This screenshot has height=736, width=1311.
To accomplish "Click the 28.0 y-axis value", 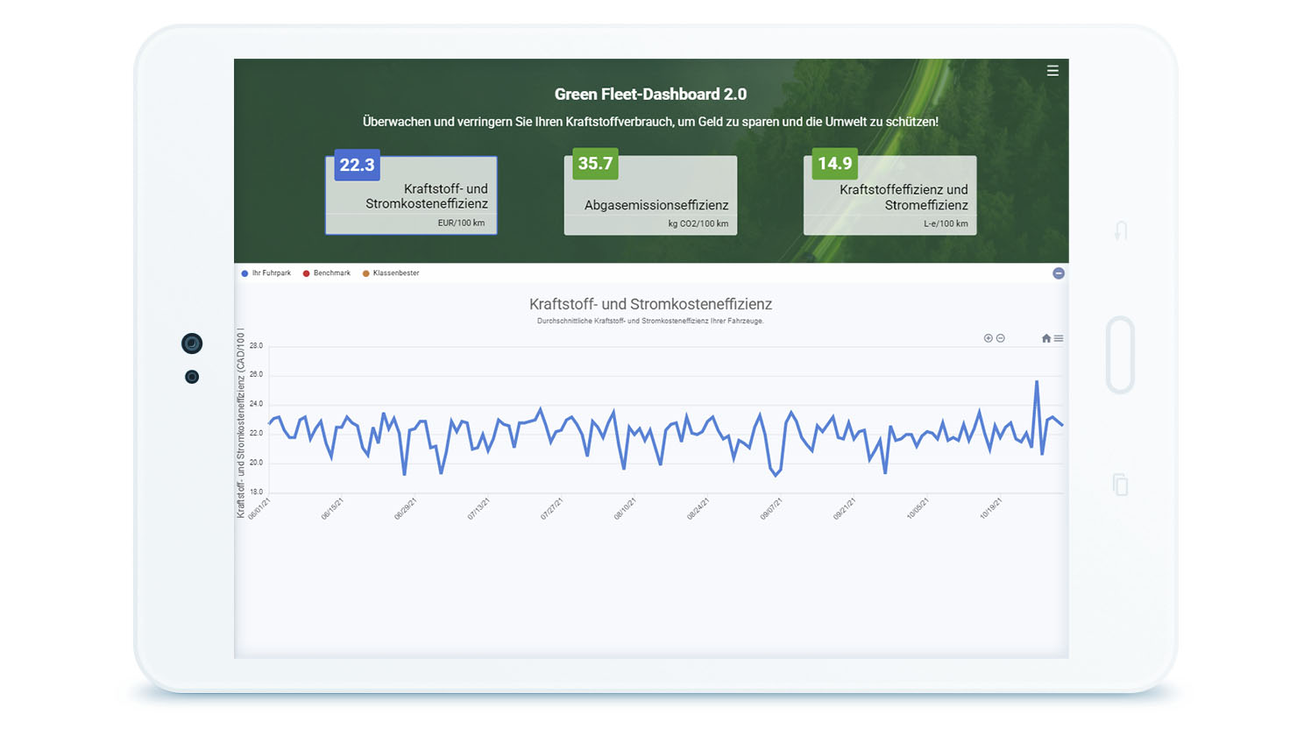I will pyautogui.click(x=256, y=346).
